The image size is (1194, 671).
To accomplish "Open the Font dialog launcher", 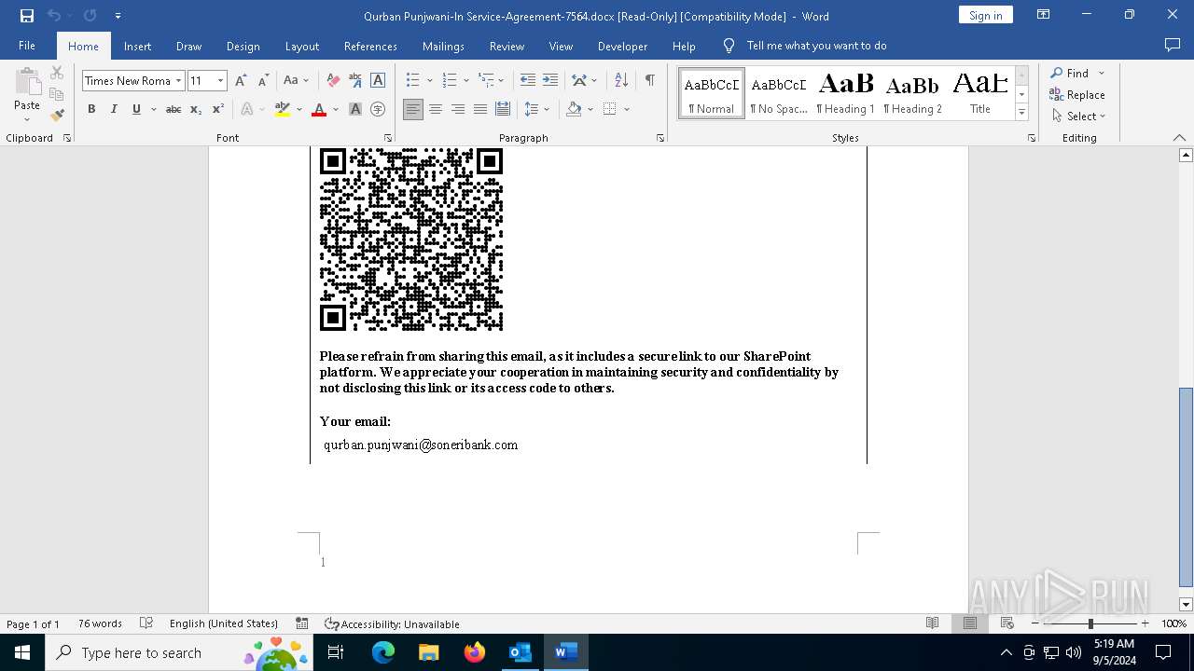I will tap(387, 138).
